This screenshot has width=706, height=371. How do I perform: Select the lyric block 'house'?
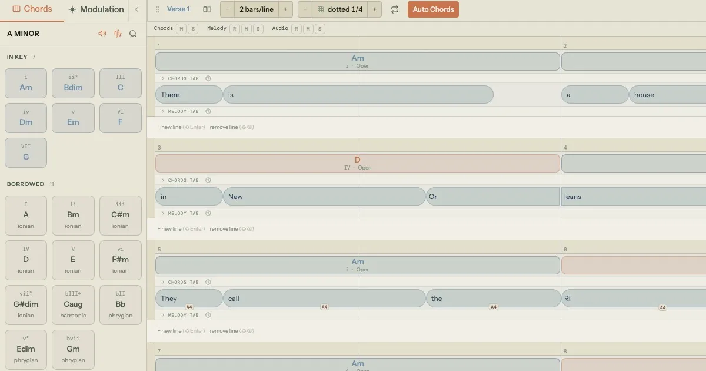[x=667, y=95]
